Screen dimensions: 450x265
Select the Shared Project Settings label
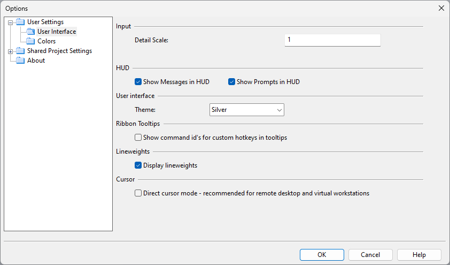(59, 51)
